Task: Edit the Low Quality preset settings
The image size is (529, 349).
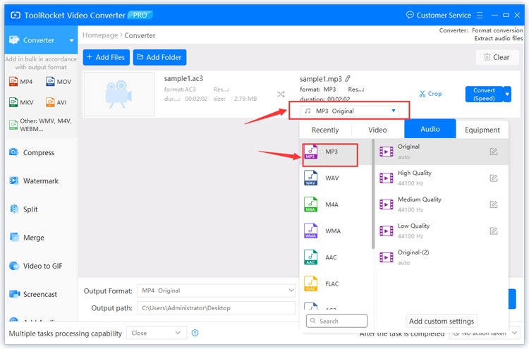Action: click(494, 231)
